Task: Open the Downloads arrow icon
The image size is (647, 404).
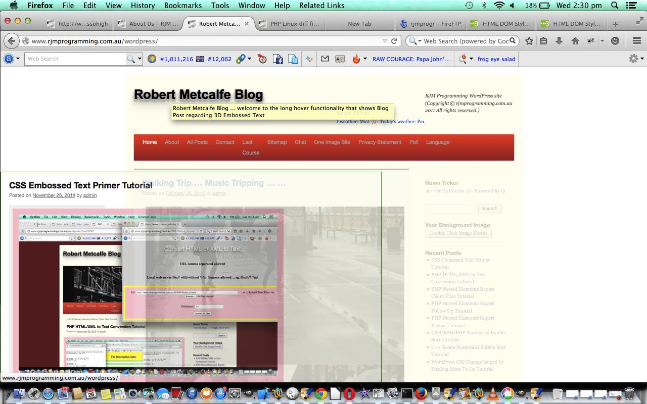Action: coord(559,41)
